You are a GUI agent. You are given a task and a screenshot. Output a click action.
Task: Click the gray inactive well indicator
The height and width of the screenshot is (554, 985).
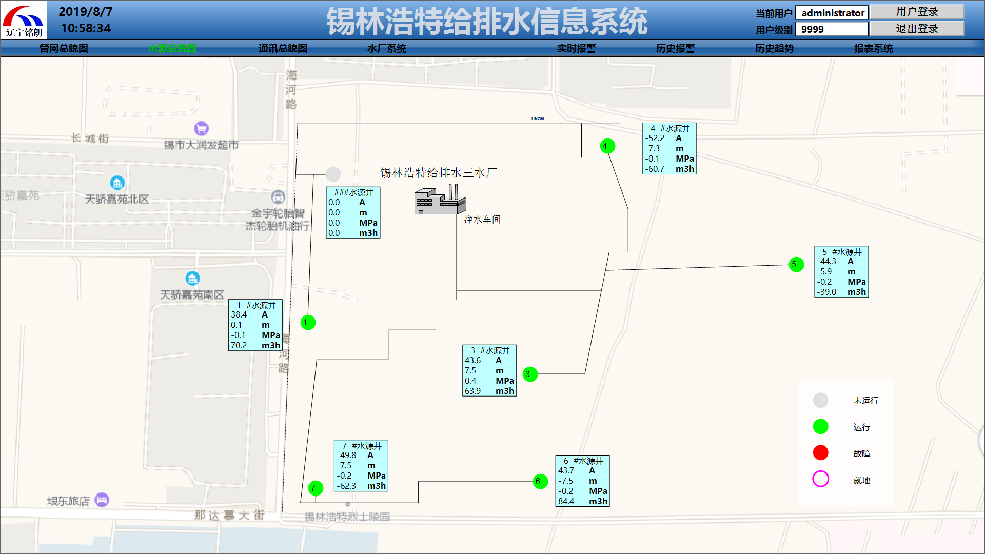(x=333, y=174)
